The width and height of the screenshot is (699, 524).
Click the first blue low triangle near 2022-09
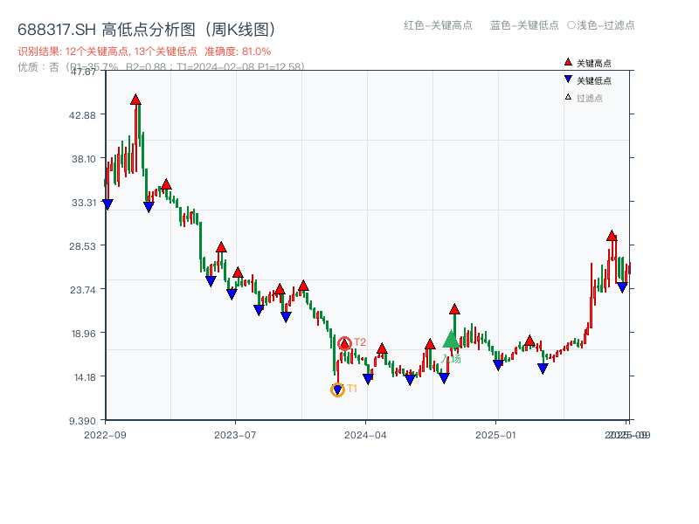coord(107,202)
